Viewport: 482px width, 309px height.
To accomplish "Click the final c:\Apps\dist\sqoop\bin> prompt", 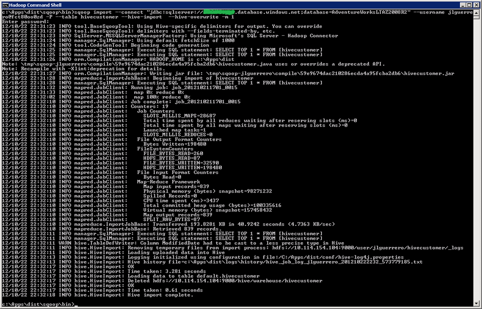I will pyautogui.click(x=38, y=305).
